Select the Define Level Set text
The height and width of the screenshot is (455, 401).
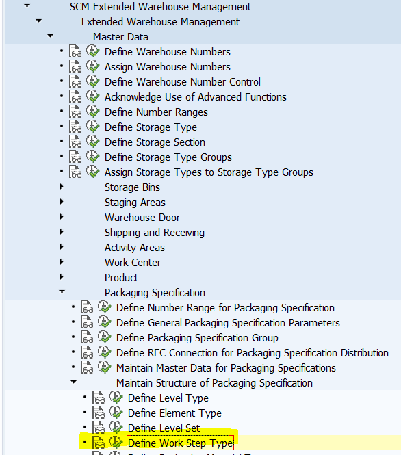pos(164,428)
